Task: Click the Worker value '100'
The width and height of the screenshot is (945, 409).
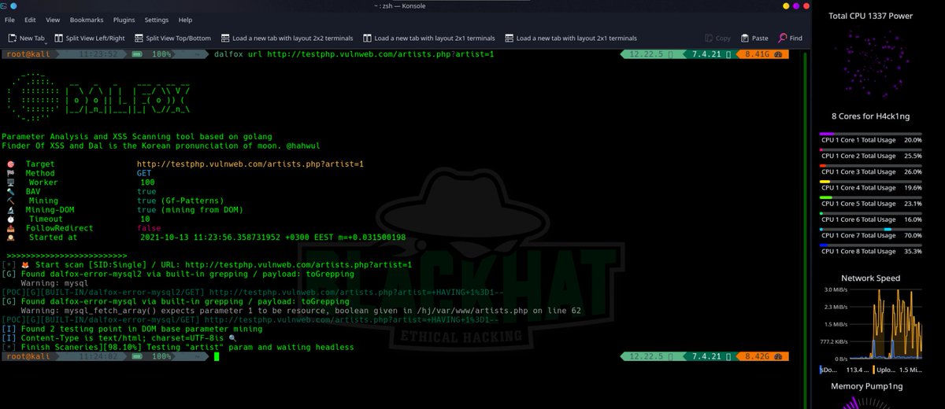Action: [x=147, y=182]
